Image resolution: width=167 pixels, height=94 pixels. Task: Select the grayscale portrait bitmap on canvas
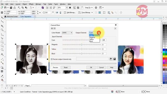click(32, 59)
